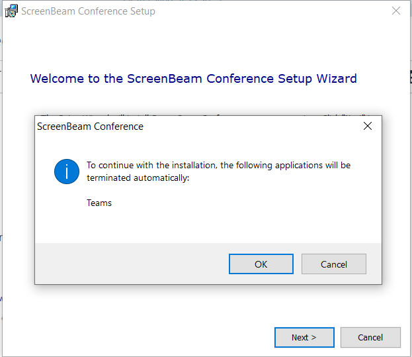Click the "To continue with the installation" message line
Viewport: 412px width, 357px height.
[x=218, y=165]
